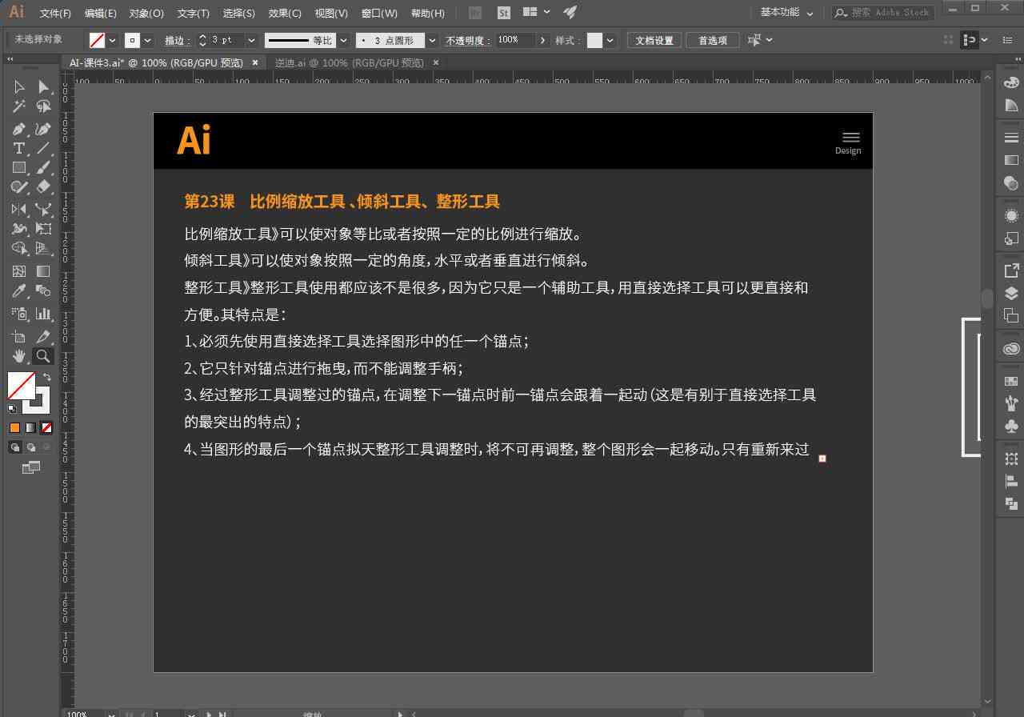
Task: Select the Mesh tool
Action: click(x=19, y=271)
